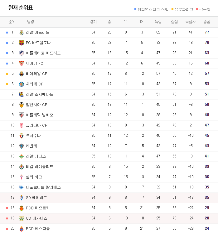Click the 현재 순위표 heading
The image size is (218, 241).
pos(21,8)
